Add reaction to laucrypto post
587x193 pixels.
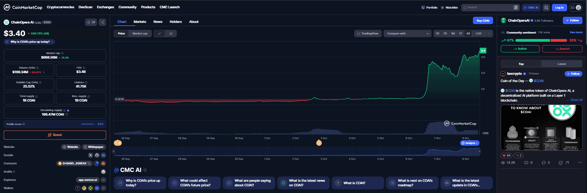pos(564,163)
